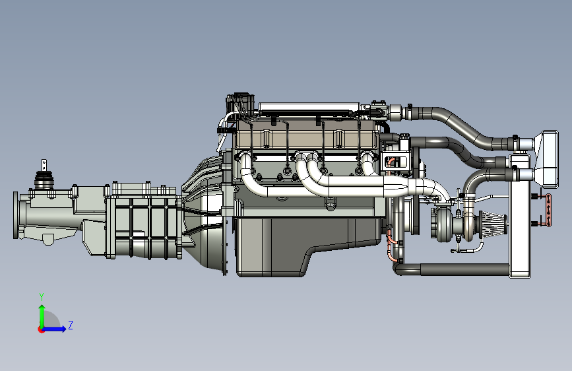572x371 pixels.
Task: Select the intake plenum on top of engine
Action: 309,107
